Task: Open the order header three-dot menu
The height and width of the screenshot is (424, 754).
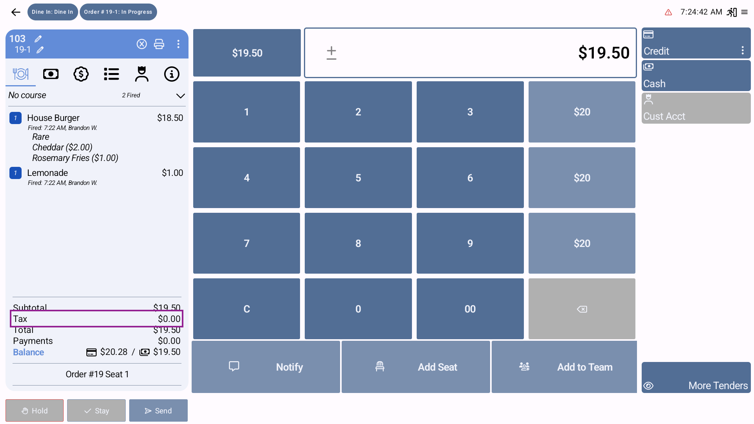Action: click(x=178, y=44)
